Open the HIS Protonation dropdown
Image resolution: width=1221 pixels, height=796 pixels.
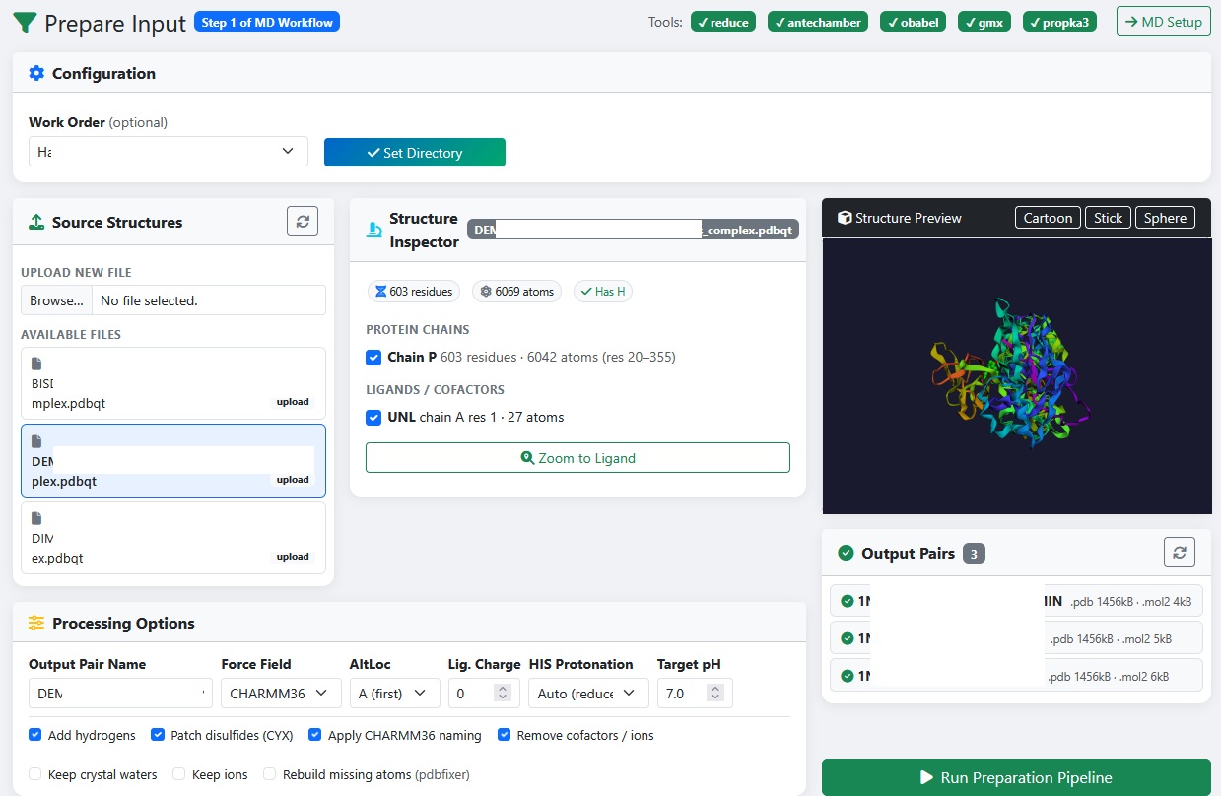588,694
